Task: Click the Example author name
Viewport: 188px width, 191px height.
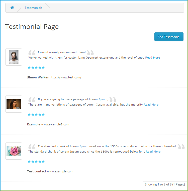Action: point(34,124)
